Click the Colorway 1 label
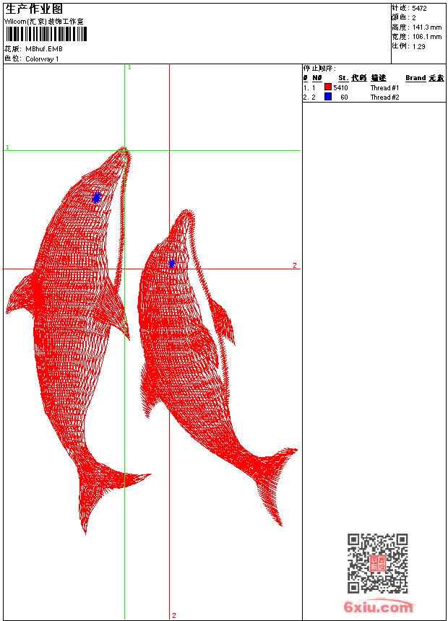Screen dimensions: 448x621 [x=42, y=59]
